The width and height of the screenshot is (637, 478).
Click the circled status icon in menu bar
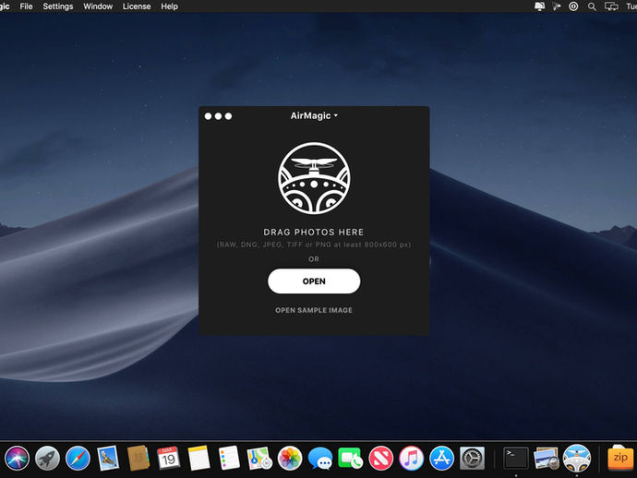[573, 6]
